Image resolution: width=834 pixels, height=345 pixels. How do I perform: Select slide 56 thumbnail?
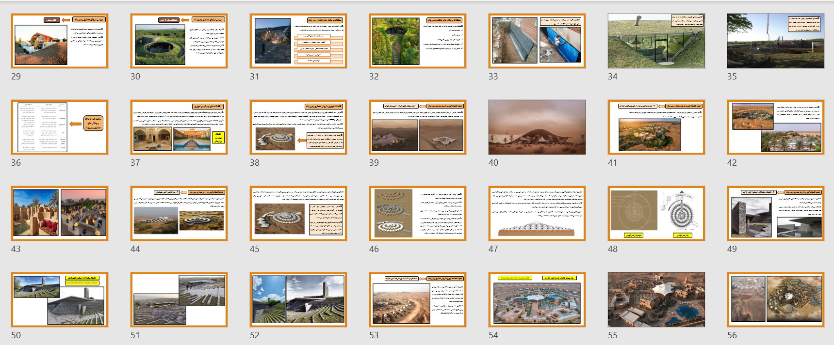[776, 299]
